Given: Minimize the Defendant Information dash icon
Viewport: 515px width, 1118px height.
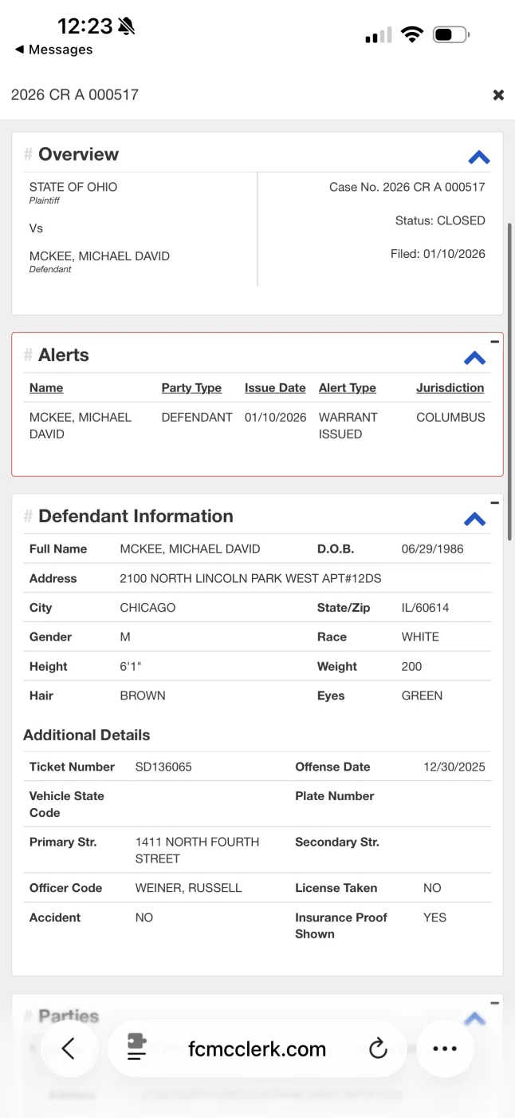Looking at the screenshot, I should point(495,503).
